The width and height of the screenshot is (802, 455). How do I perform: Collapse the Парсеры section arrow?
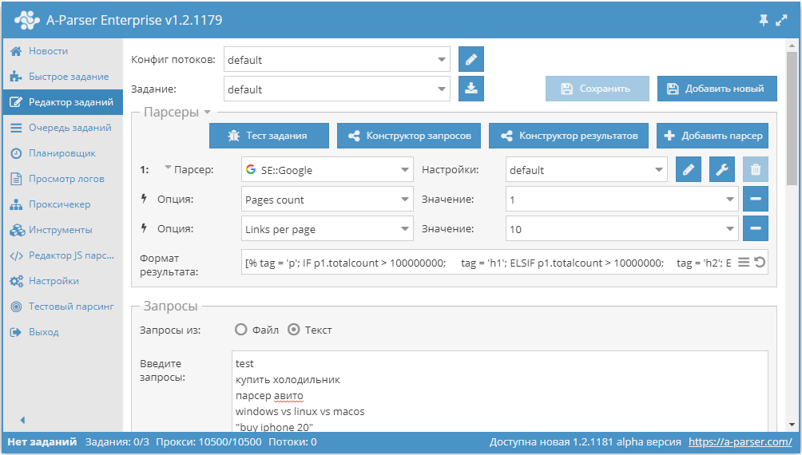coord(207,112)
